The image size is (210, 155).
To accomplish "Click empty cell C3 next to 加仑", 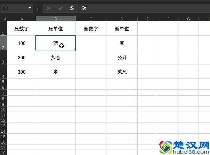I will tap(91, 57).
